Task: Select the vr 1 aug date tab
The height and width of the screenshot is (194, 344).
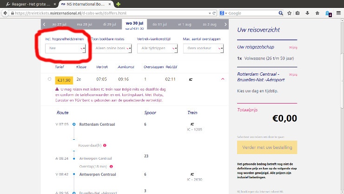Action: 185,24
